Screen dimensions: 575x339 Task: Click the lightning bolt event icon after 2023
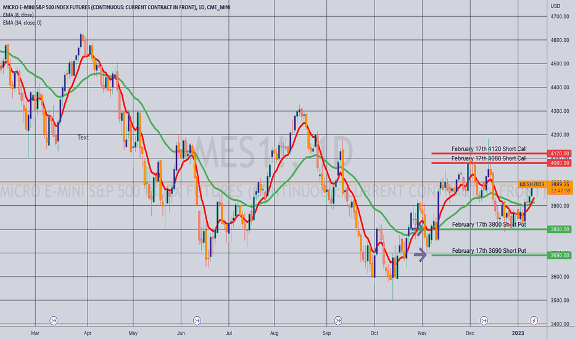coord(534,321)
